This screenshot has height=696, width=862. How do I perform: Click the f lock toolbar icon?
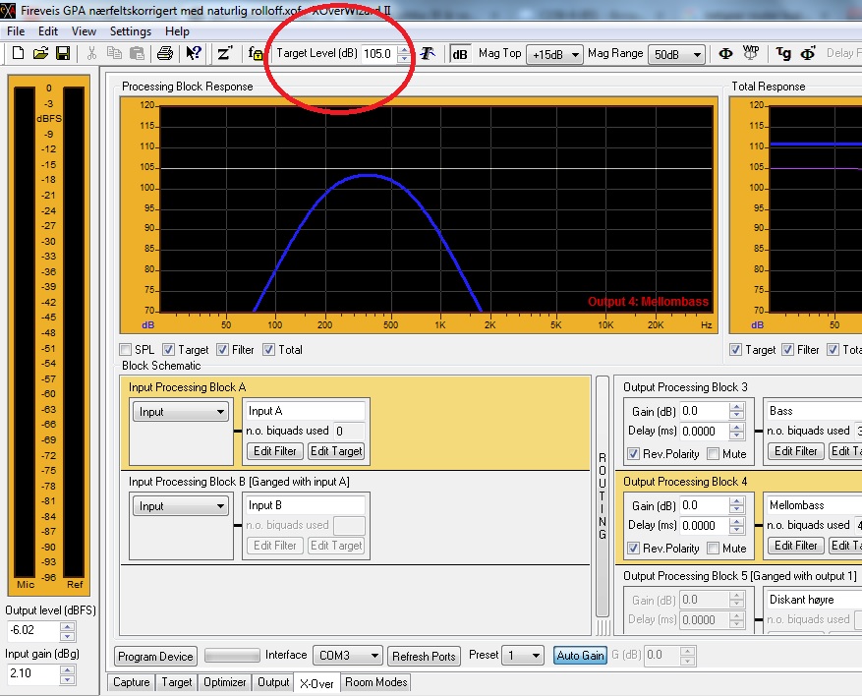click(x=256, y=53)
